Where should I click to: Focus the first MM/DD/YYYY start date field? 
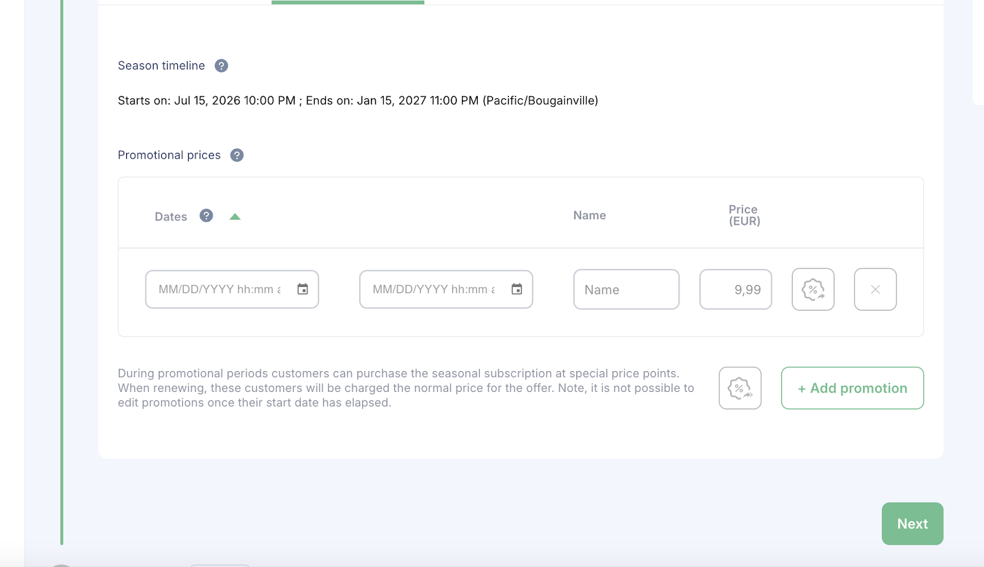232,289
